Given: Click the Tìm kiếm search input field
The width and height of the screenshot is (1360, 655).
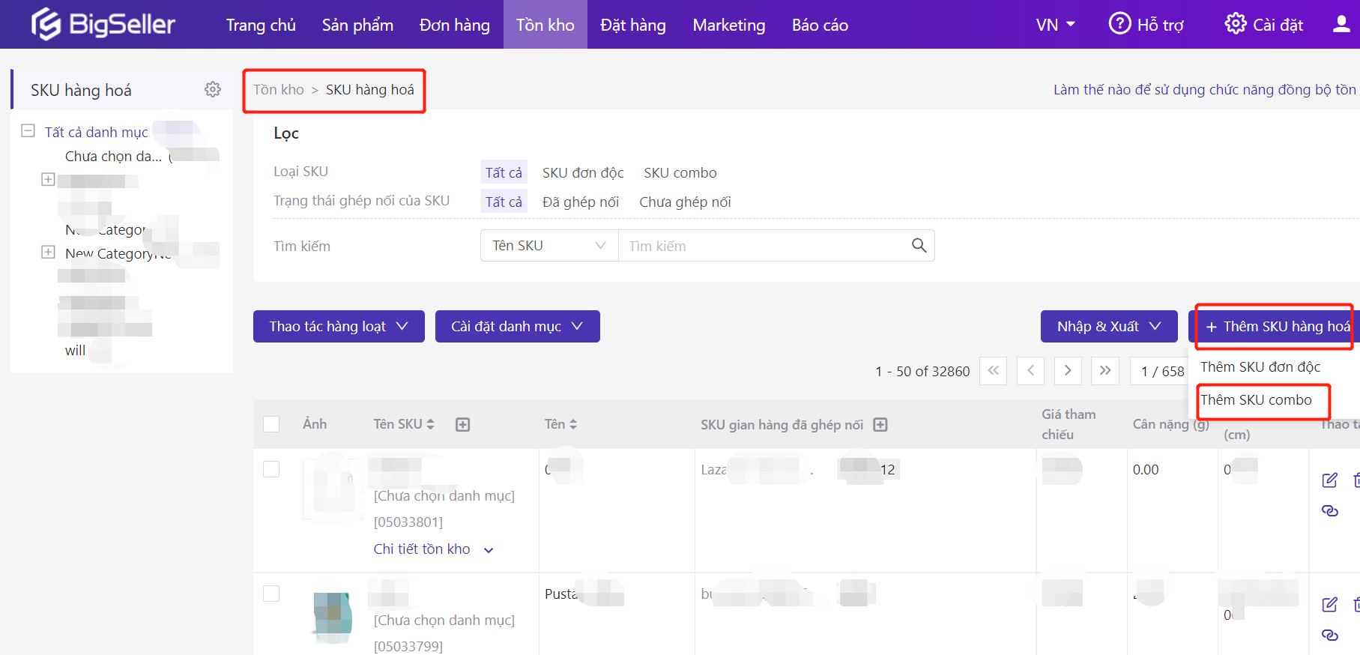Looking at the screenshot, I should click(x=764, y=246).
